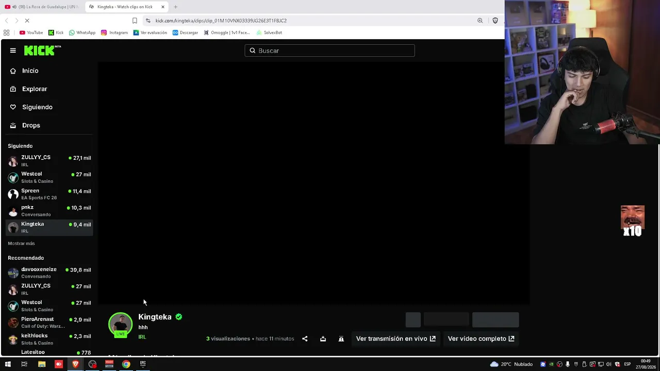This screenshot has height=371, width=660.
Task: Open the Descargar bookmark
Action: 185,32
